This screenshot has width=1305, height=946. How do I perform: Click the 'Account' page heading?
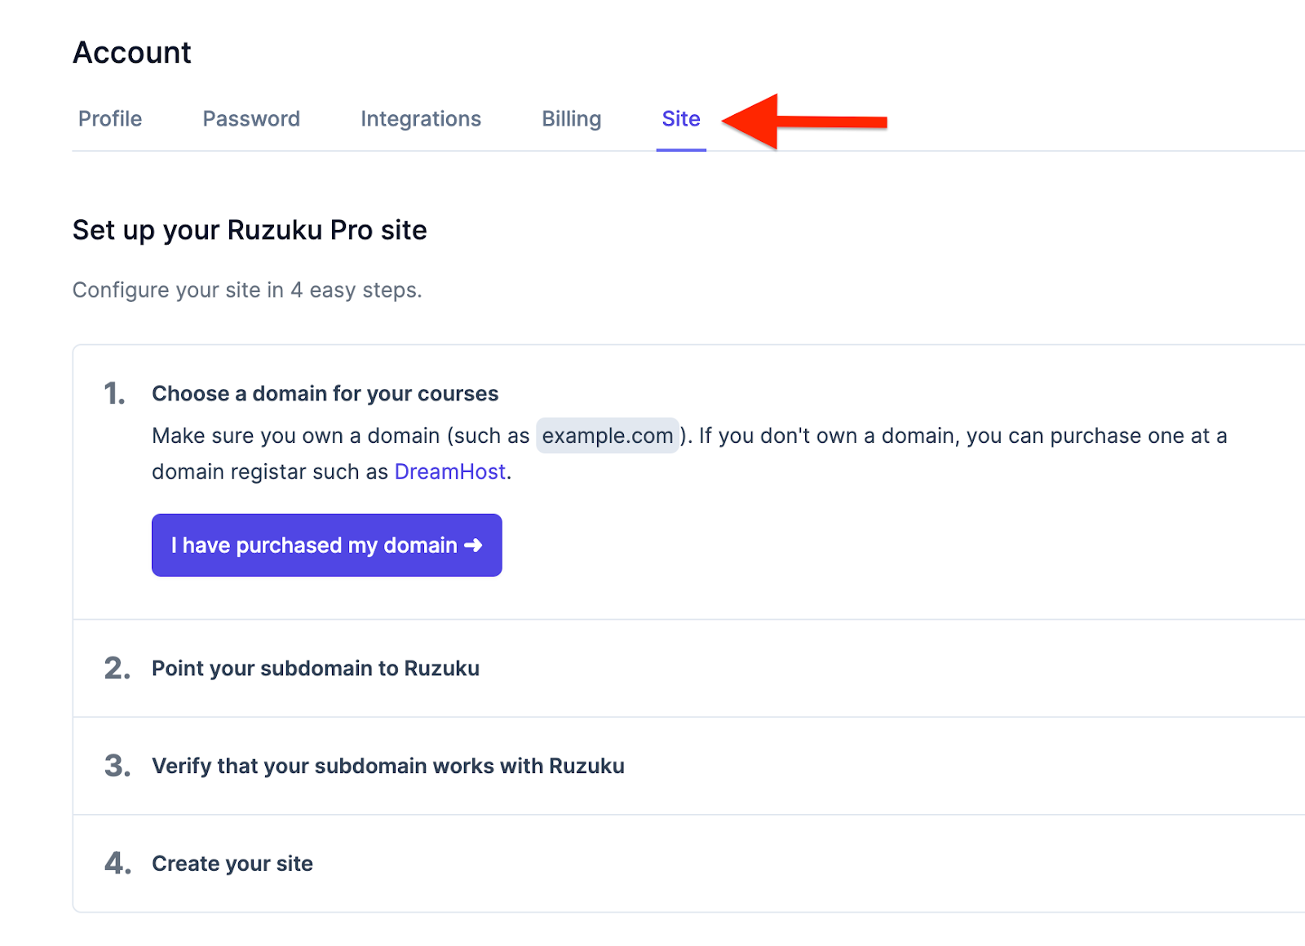pos(131,51)
